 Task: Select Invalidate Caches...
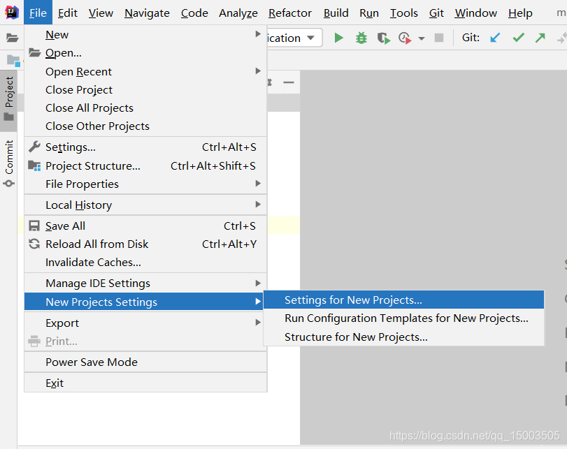[x=145, y=263]
